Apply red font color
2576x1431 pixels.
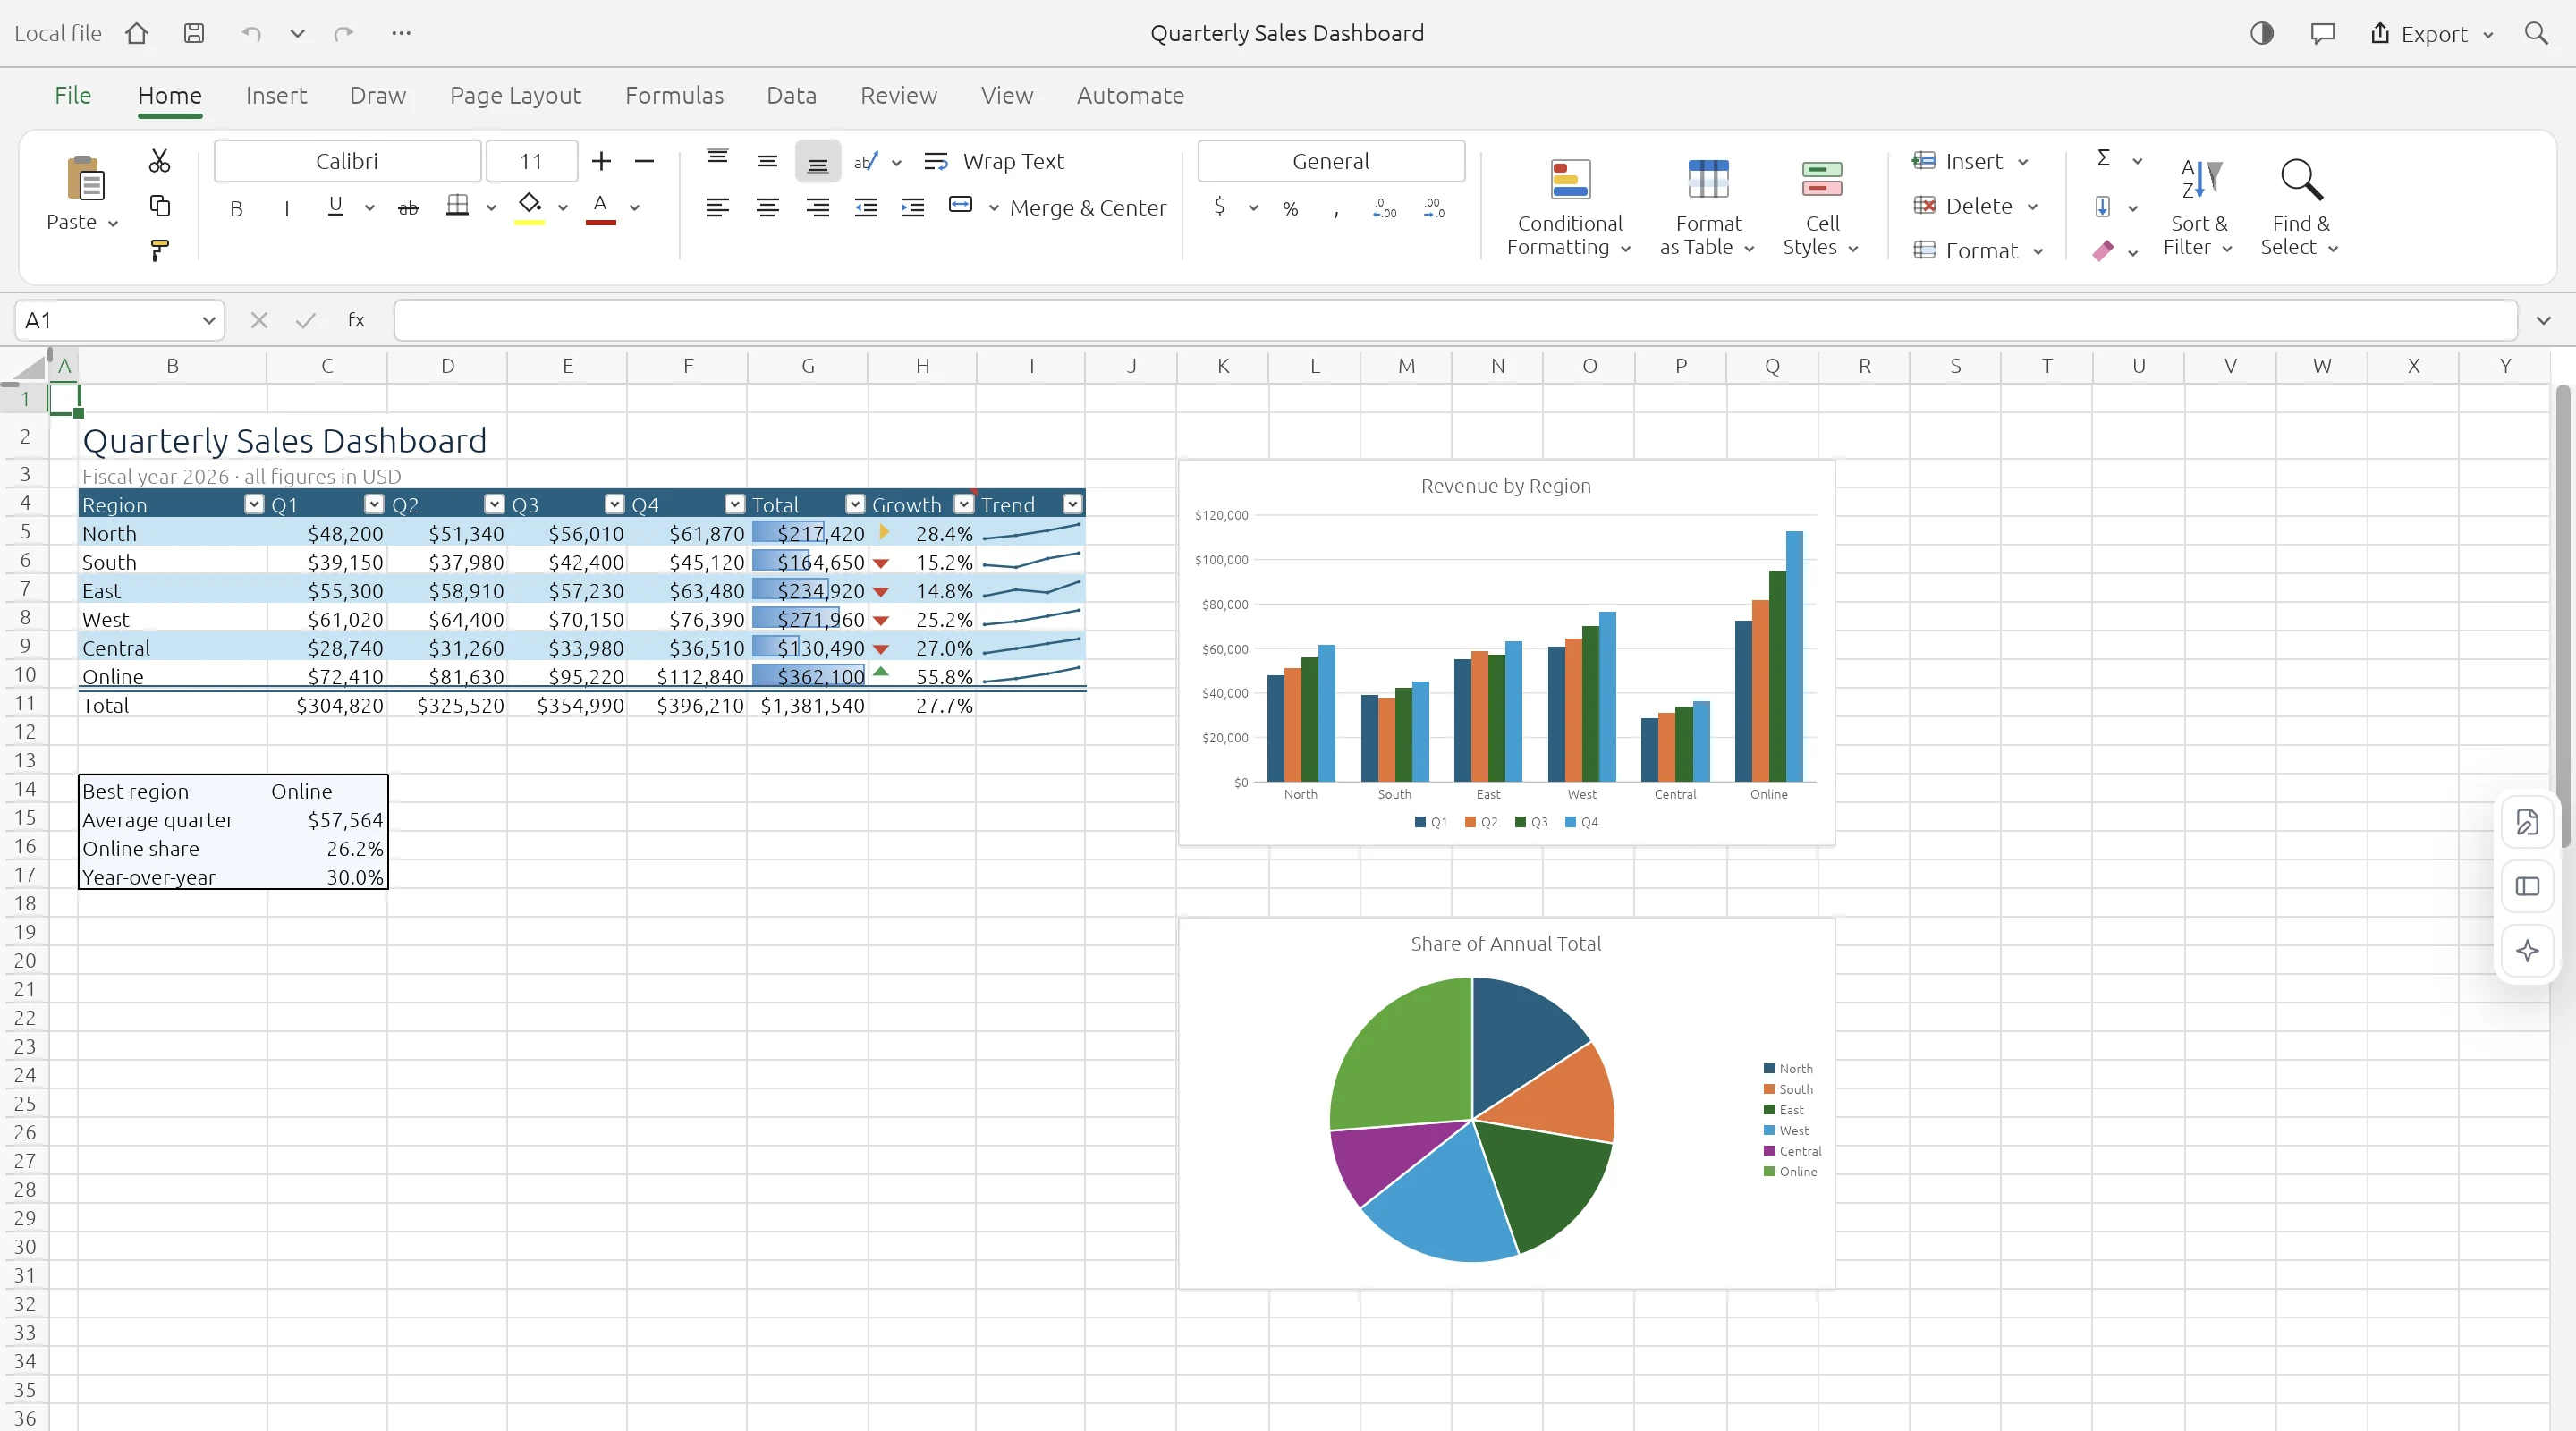pyautogui.click(x=600, y=208)
